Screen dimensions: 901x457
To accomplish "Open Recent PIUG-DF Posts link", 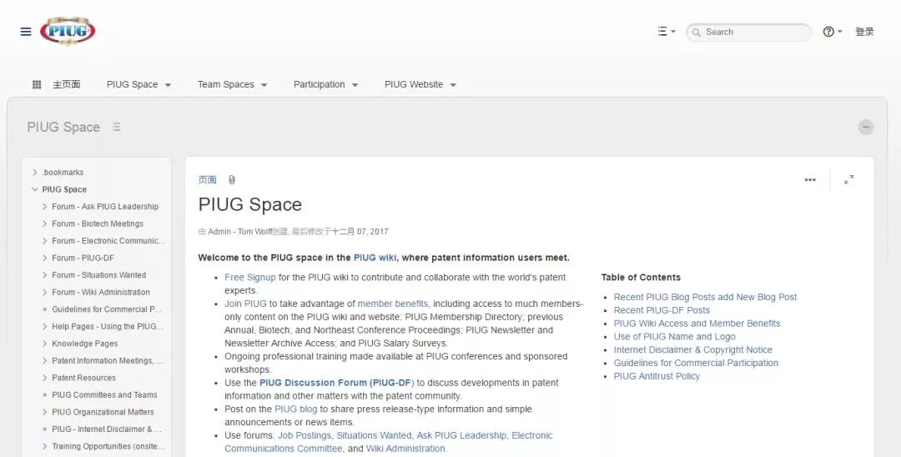I will click(662, 310).
